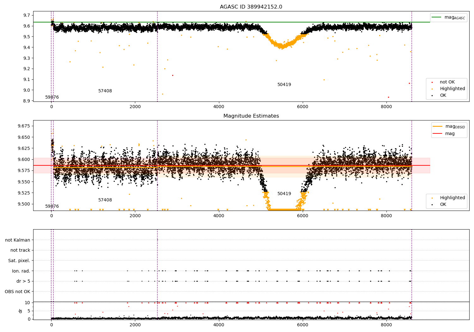Click "Highlighted" legend entry in top plot
474x332 pixels.
point(452,89)
